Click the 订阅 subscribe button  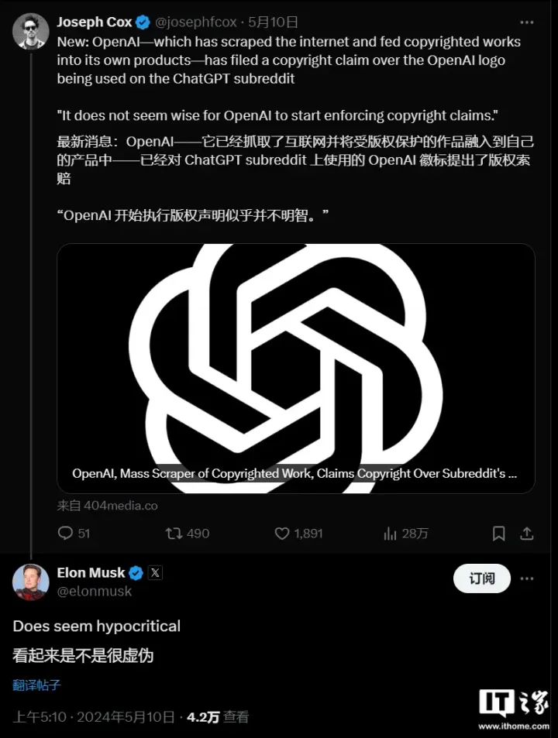coord(481,578)
